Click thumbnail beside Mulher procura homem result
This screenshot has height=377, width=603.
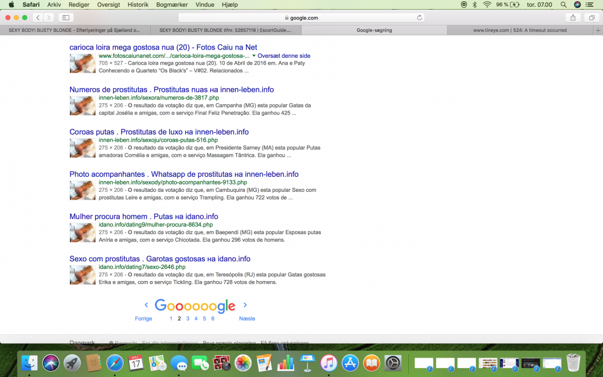click(83, 232)
